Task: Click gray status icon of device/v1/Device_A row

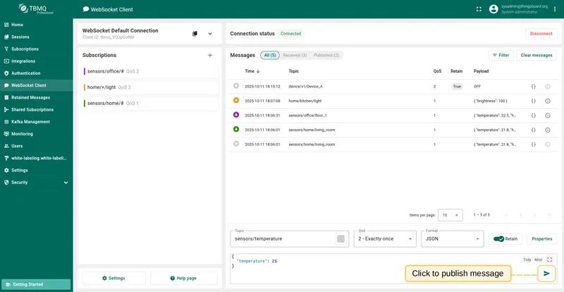Action: click(x=236, y=86)
